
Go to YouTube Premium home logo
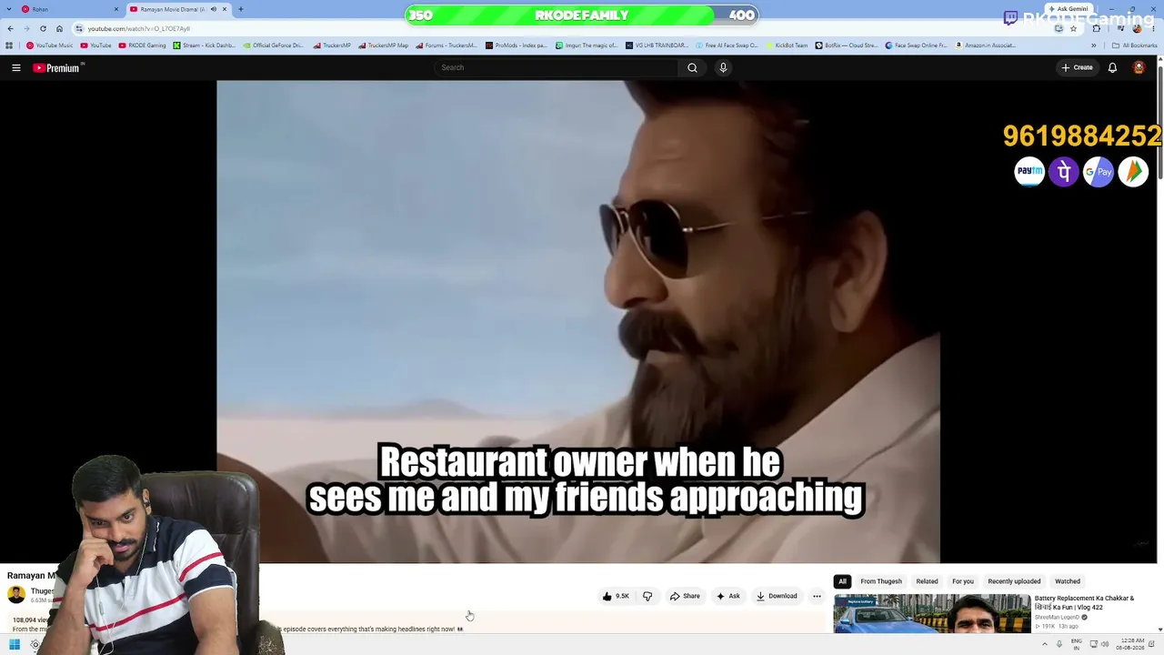(x=57, y=67)
